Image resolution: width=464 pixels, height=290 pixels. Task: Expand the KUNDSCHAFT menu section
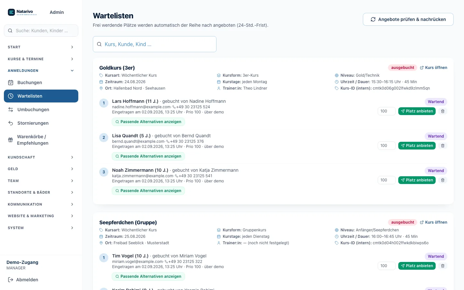(41, 157)
